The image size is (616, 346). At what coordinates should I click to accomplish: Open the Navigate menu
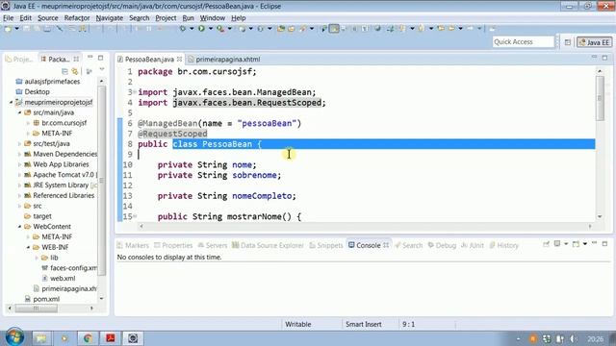pyautogui.click(x=109, y=18)
